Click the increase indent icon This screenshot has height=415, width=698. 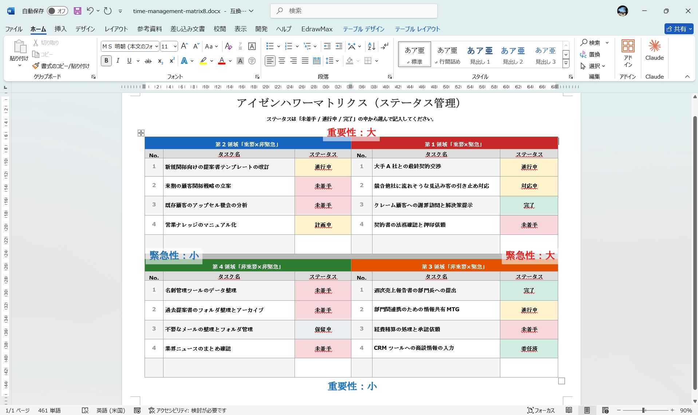tap(339, 46)
